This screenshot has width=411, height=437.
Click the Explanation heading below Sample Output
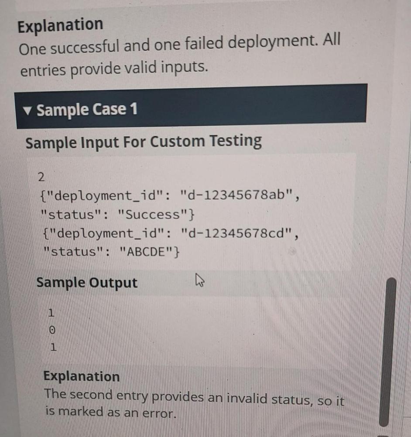pyautogui.click(x=82, y=376)
